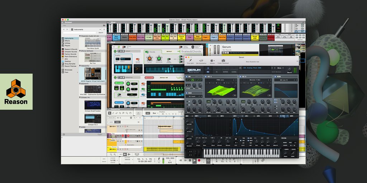This screenshot has width=367, height=183.
Task: Open the Bar snap value dropdown
Action: click(155, 113)
